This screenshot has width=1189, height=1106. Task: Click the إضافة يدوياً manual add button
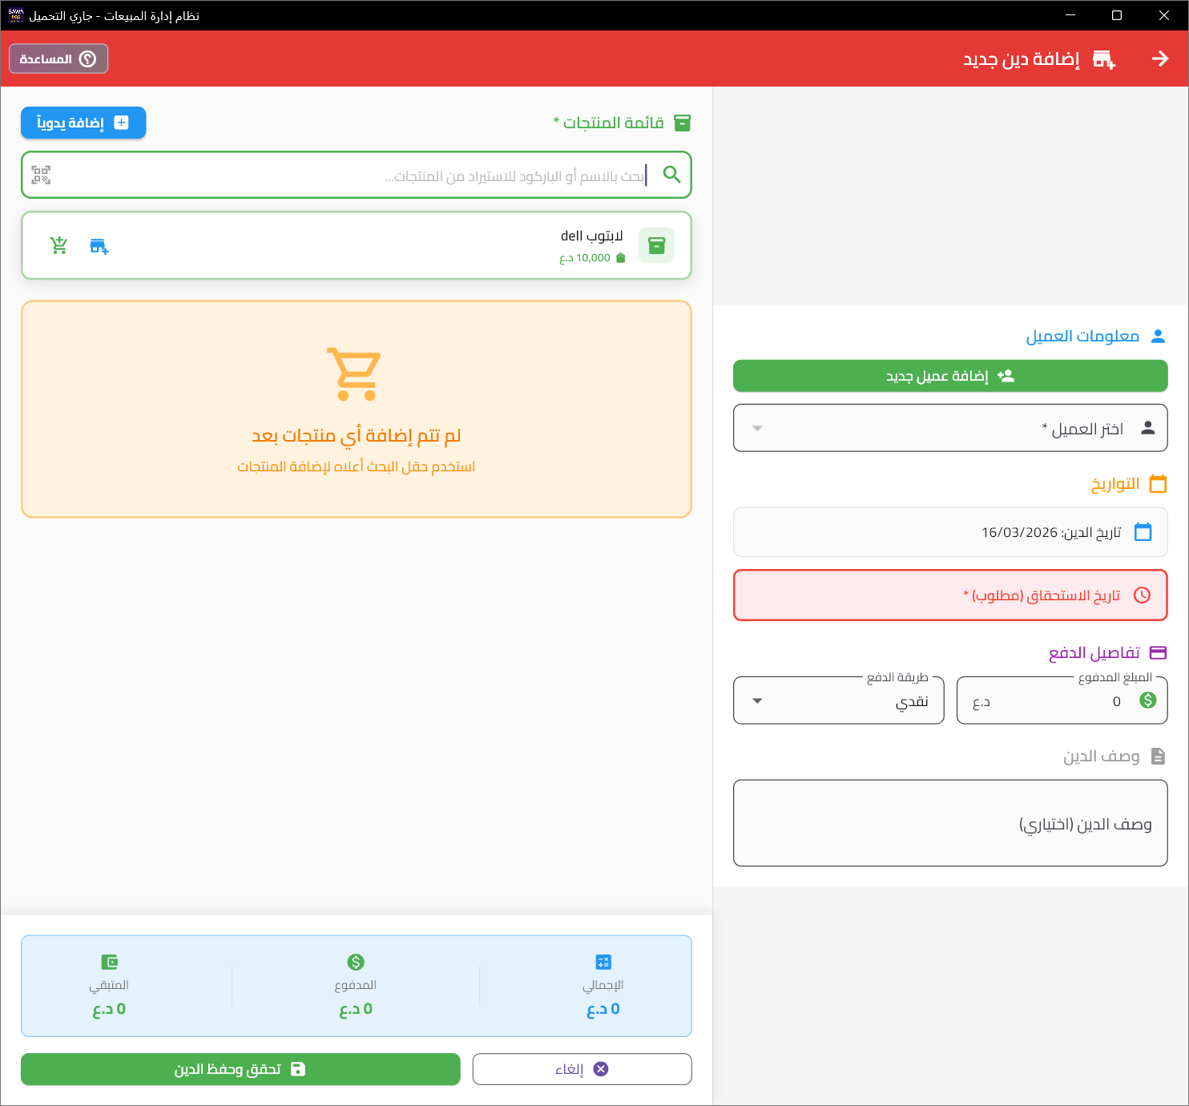(x=83, y=123)
